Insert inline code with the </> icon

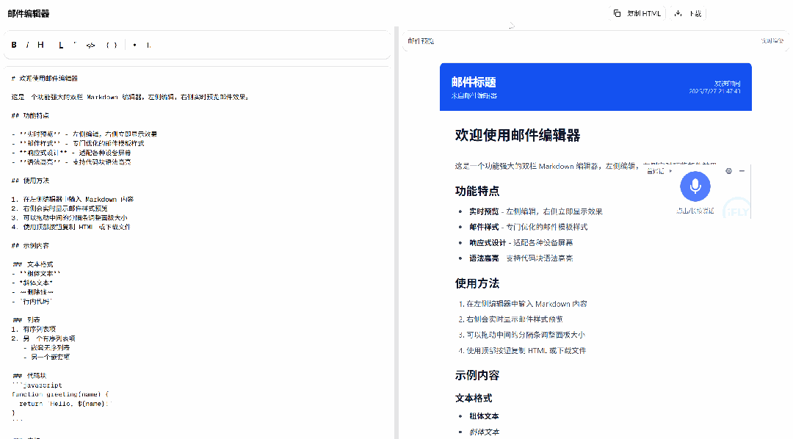pos(90,45)
